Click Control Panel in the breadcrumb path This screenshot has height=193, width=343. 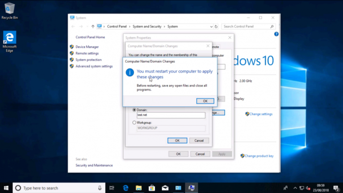[117, 26]
